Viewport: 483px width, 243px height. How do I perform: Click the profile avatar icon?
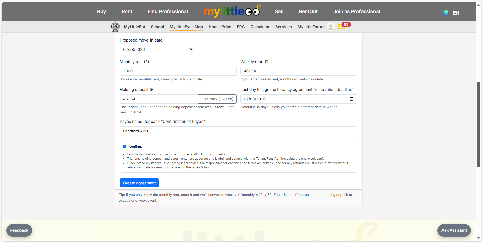coord(331,27)
